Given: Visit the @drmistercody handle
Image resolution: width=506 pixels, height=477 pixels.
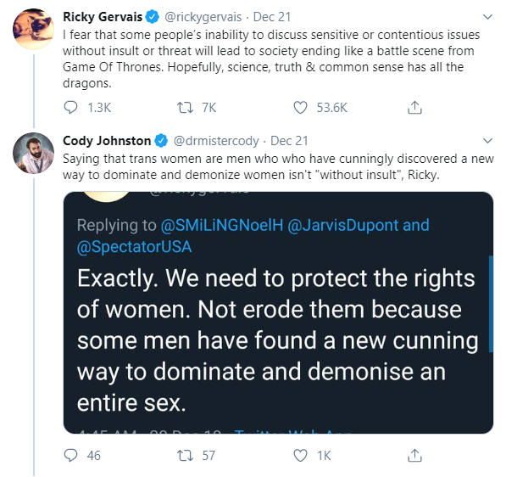Looking at the screenshot, I should (x=216, y=141).
